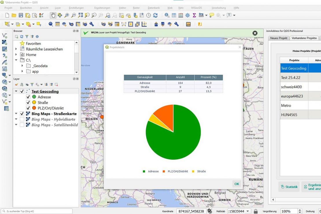Select the Pan Map hand tool
Viewport: 321px width, 214px height.
(x=53, y=15)
